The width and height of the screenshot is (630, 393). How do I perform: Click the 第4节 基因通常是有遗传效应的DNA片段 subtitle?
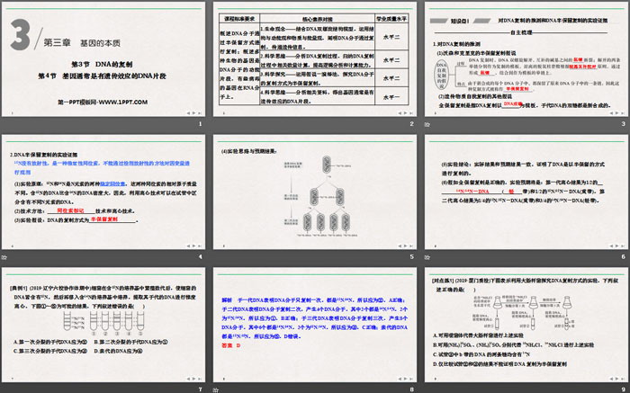[102, 76]
